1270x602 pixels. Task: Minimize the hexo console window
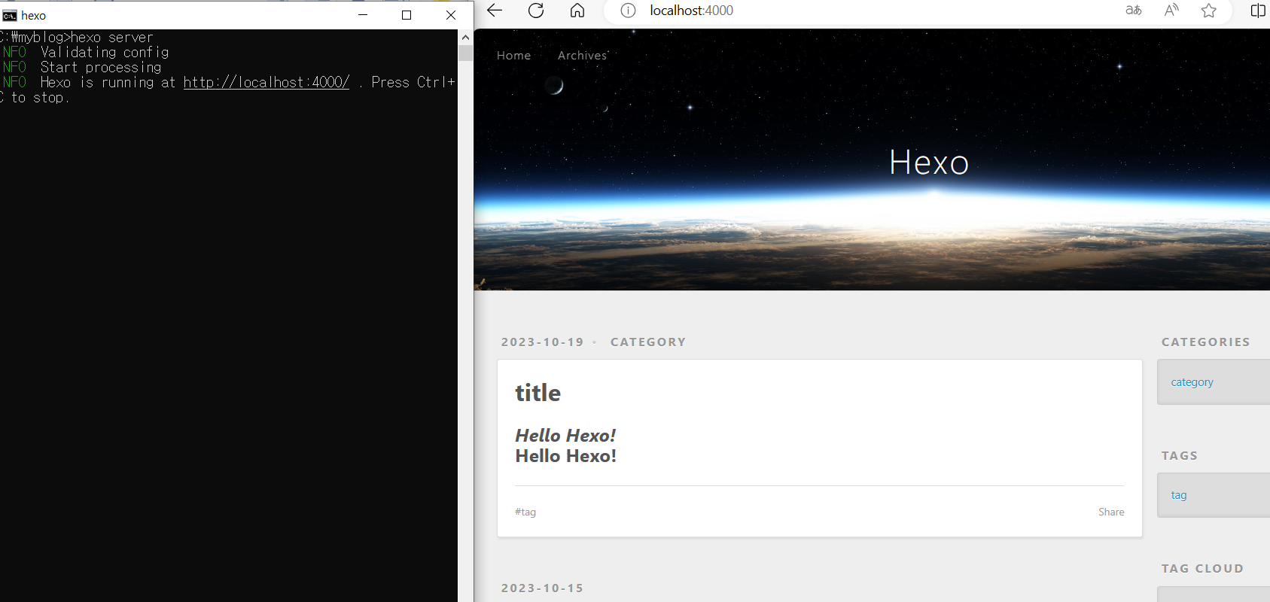tap(363, 15)
